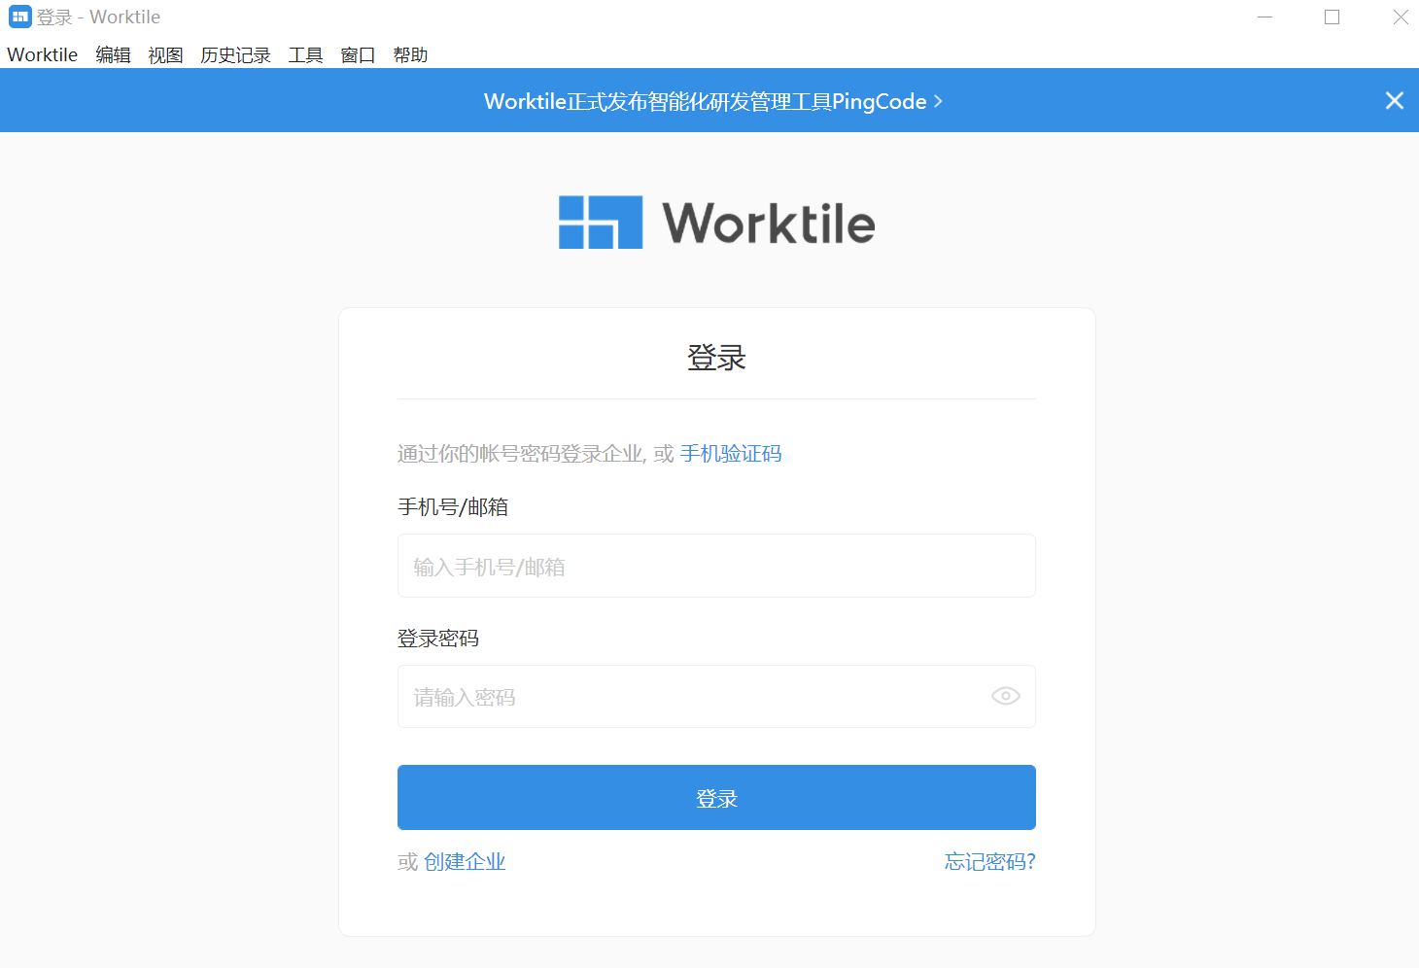Open the 忘记密码? link
The height and width of the screenshot is (968, 1419).
[x=989, y=862]
